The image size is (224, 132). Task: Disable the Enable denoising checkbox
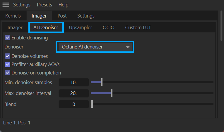(x=8, y=38)
